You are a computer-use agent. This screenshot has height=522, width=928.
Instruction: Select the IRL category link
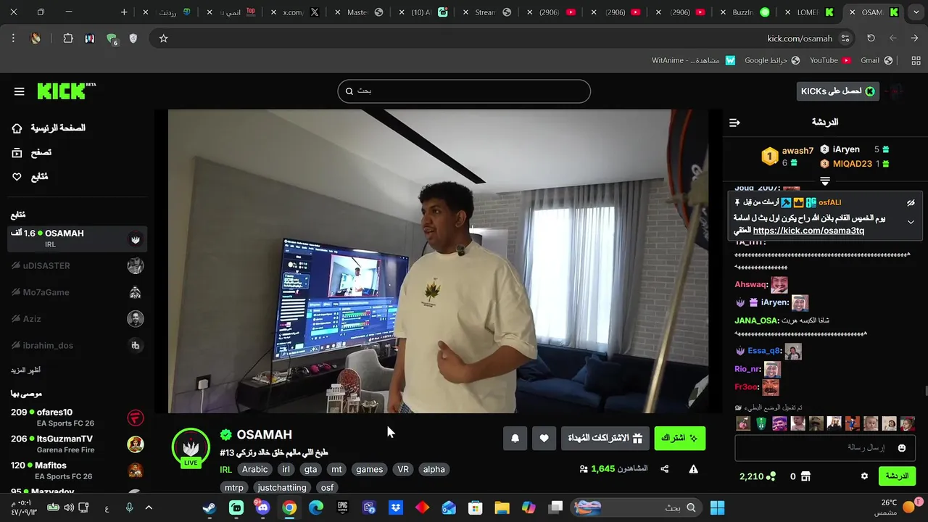pos(225,470)
